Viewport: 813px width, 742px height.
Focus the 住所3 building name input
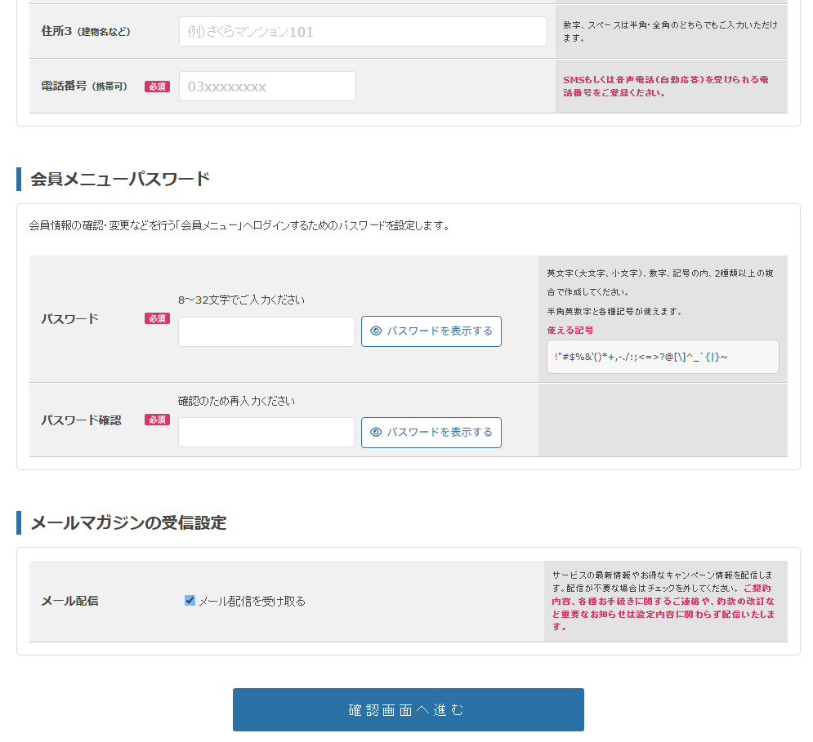(x=363, y=32)
